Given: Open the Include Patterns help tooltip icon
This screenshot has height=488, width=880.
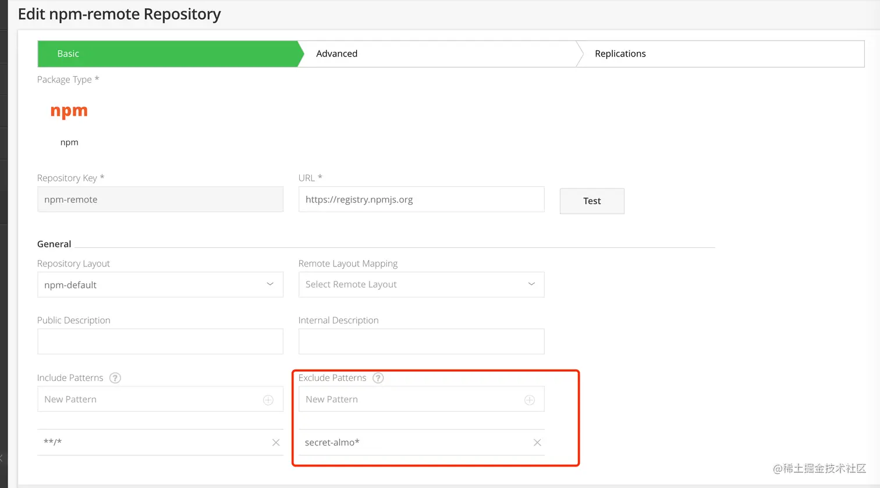Looking at the screenshot, I should (x=115, y=378).
